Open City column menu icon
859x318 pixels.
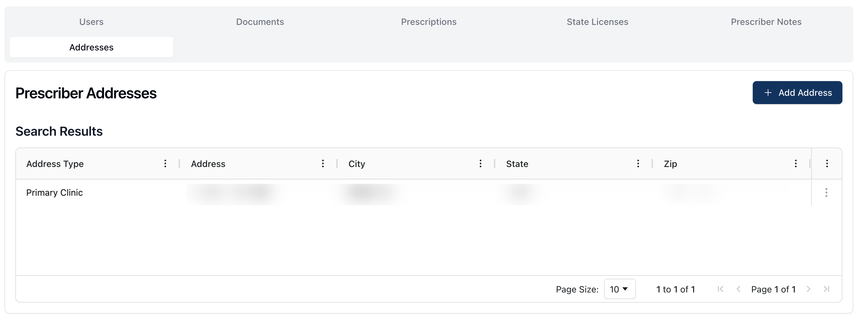480,163
